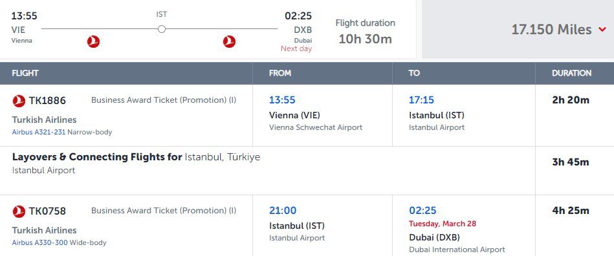Click the 17:15 Istanbul arrival time
This screenshot has height=256, width=614.
[421, 100]
